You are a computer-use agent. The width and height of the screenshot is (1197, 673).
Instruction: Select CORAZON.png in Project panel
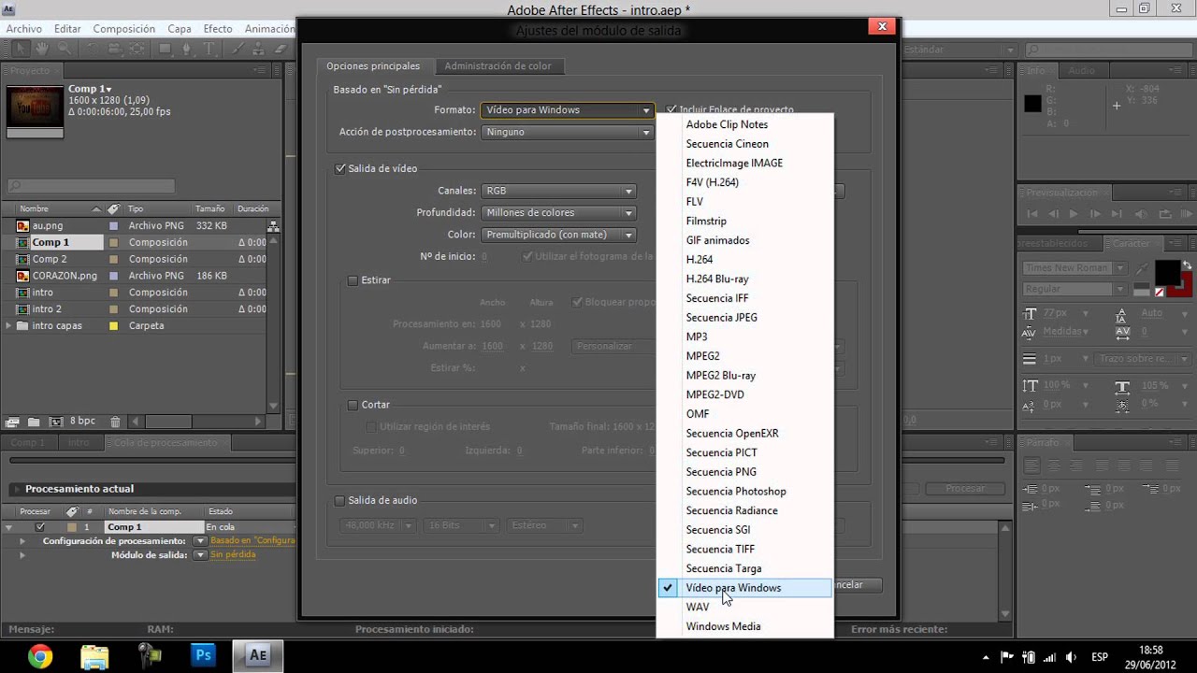(64, 276)
